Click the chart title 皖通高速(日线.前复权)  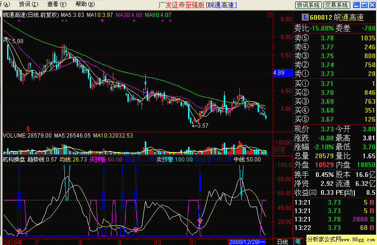click(x=31, y=15)
